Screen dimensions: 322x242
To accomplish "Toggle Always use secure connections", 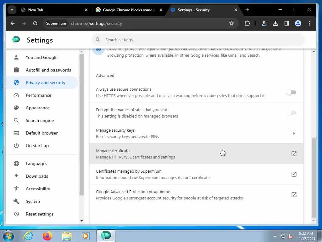I will click(291, 92).
